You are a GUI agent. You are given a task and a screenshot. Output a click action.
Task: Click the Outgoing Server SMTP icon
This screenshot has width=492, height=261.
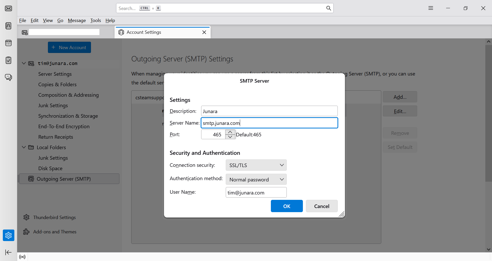click(31, 179)
